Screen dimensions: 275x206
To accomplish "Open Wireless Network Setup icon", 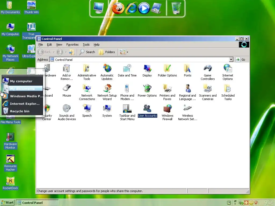I will pos(187,112).
